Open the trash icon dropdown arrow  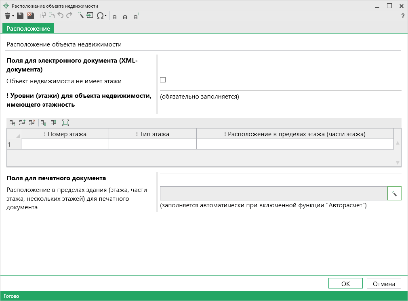point(13,16)
